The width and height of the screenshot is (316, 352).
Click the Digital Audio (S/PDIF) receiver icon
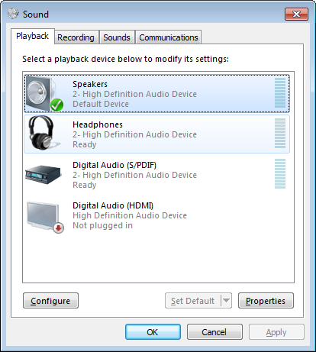click(44, 175)
